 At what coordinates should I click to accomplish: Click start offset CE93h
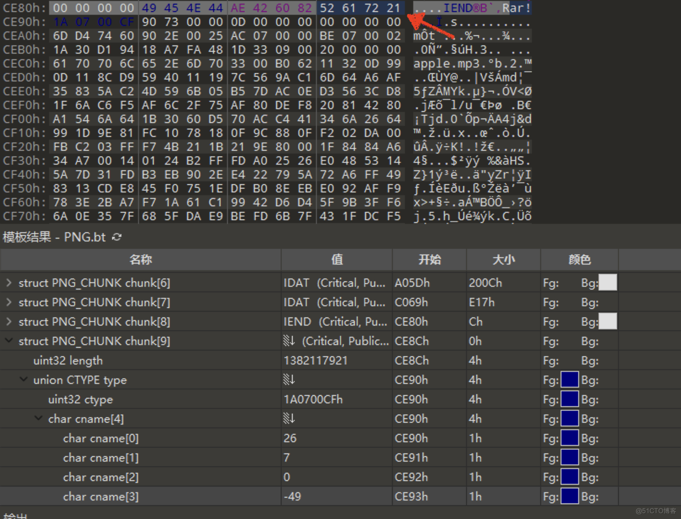pos(411,496)
